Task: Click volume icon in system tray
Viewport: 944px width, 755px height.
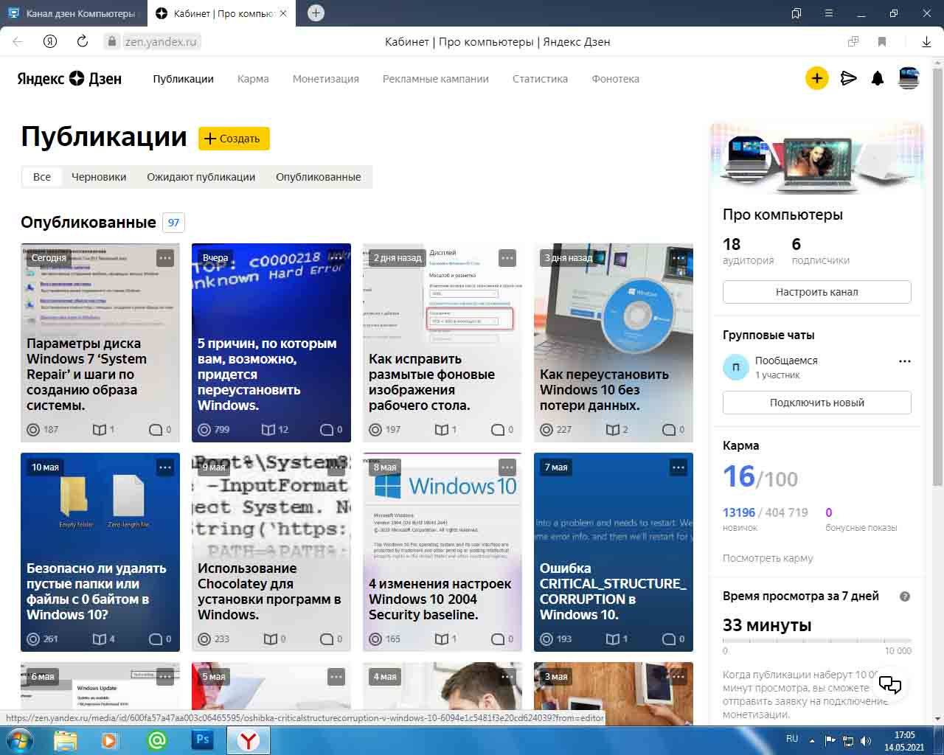Action: pyautogui.click(x=866, y=740)
